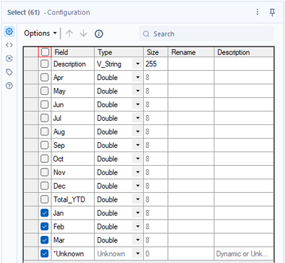Click the Rename cell for Jan row
Screen dimensions: 285x263
[191, 213]
